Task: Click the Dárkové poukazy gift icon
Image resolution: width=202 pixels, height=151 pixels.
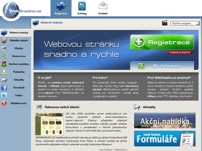Action: 4,64
